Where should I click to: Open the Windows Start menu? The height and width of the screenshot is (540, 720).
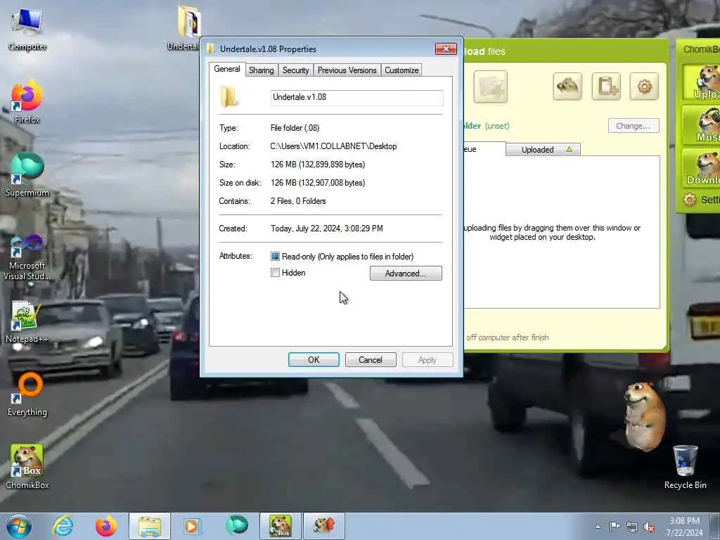point(19,526)
